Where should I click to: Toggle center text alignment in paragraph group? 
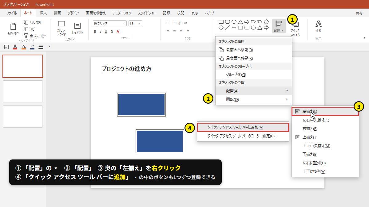[174, 31]
